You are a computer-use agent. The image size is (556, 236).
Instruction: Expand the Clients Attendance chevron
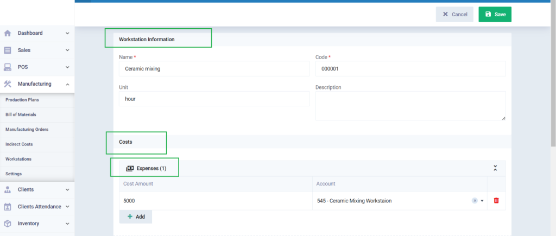click(x=67, y=207)
